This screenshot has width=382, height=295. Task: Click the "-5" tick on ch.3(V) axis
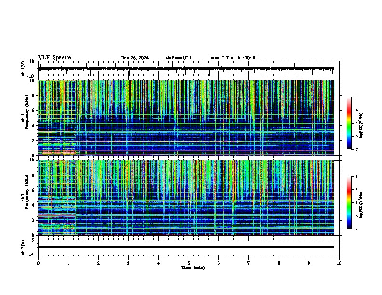click(32, 255)
